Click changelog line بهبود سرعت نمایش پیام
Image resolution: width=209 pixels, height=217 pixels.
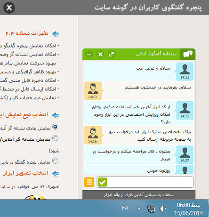tap(30, 63)
